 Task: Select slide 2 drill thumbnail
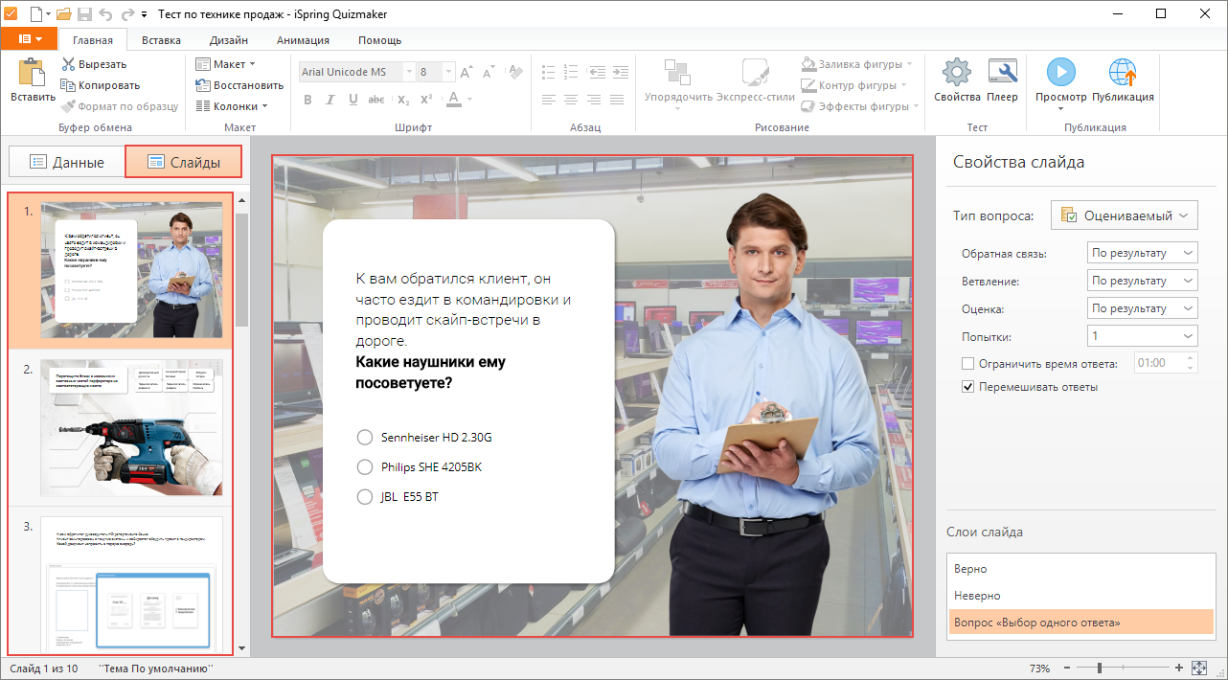(x=131, y=428)
